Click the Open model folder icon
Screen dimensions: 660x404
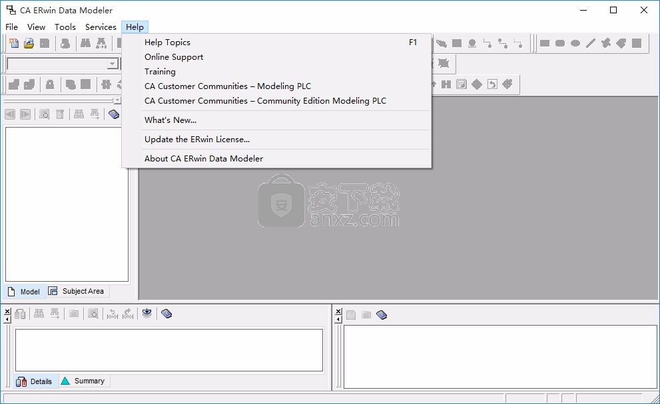(x=29, y=43)
